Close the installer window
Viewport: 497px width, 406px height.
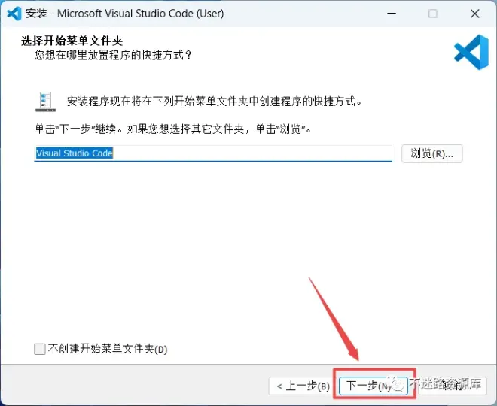475,14
